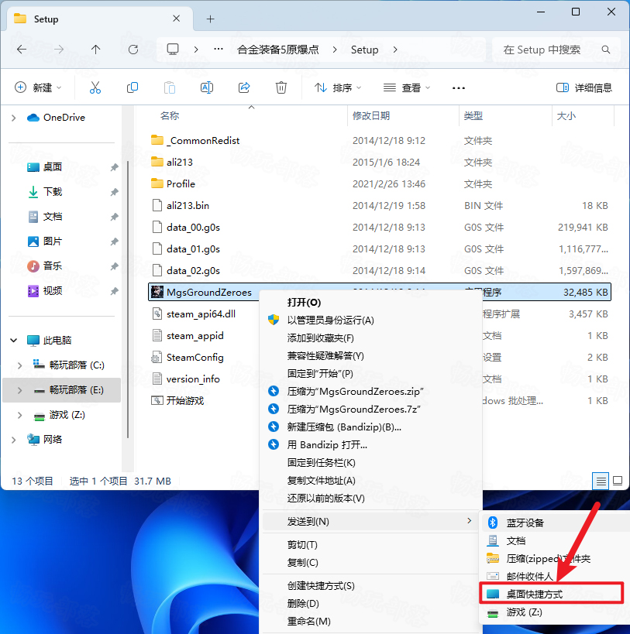
Task: Click the Cut scissors icon in toolbar
Action: [95, 87]
